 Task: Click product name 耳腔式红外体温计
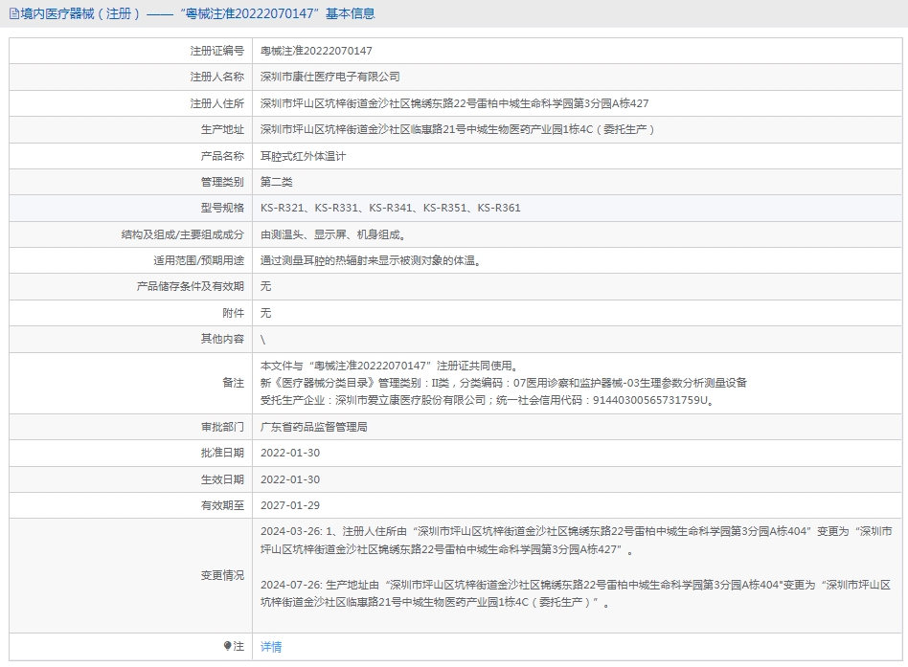[304, 155]
